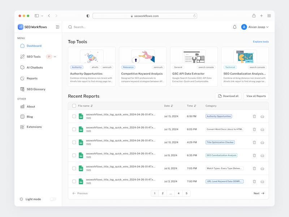This screenshot has height=217, width=289.
Task: Click the spreadsheet file icon in Jul 15 6:18 PM row
Action: (x=81, y=116)
